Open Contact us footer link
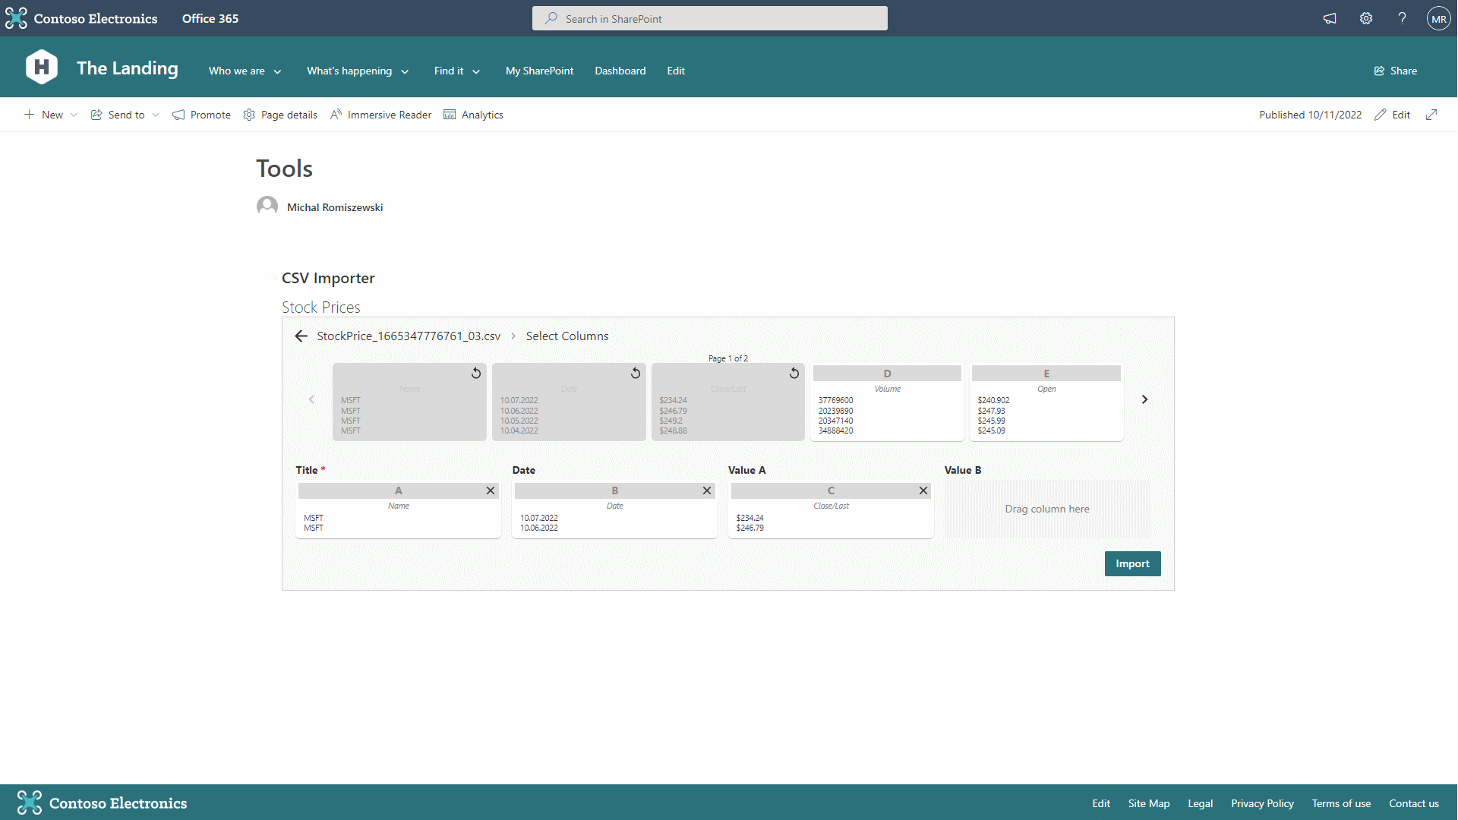Screen dimensions: 1458x820 (x=1413, y=803)
